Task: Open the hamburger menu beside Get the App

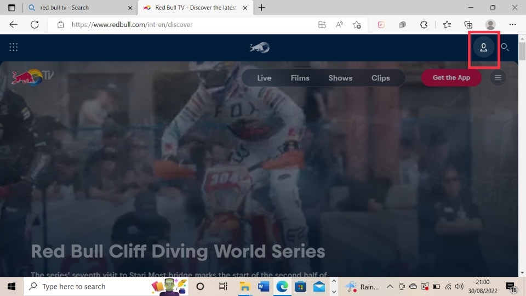Action: click(x=498, y=78)
